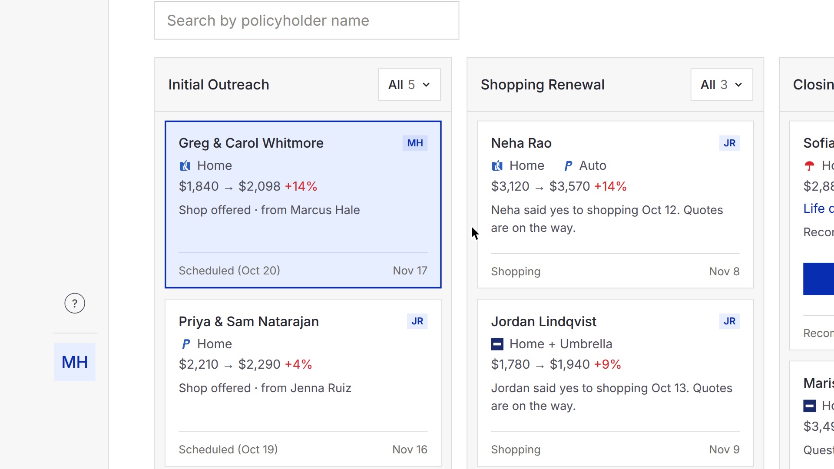Open Priya & Sam Natarajan card title
834x469 pixels.
(x=249, y=321)
